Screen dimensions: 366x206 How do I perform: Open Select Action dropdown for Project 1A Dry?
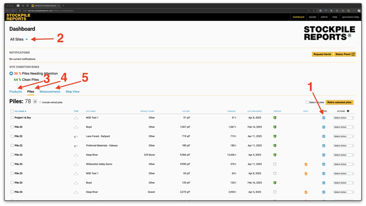tap(343, 118)
